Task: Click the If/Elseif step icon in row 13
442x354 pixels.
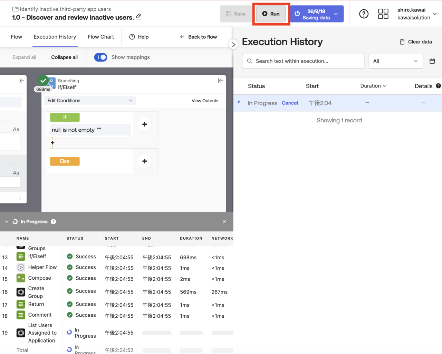Action: [x=21, y=257]
